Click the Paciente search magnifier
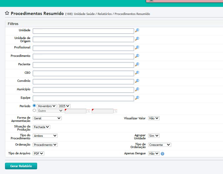 coord(137,64)
